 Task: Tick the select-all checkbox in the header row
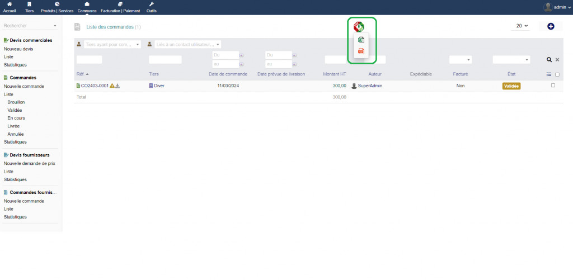557,74
